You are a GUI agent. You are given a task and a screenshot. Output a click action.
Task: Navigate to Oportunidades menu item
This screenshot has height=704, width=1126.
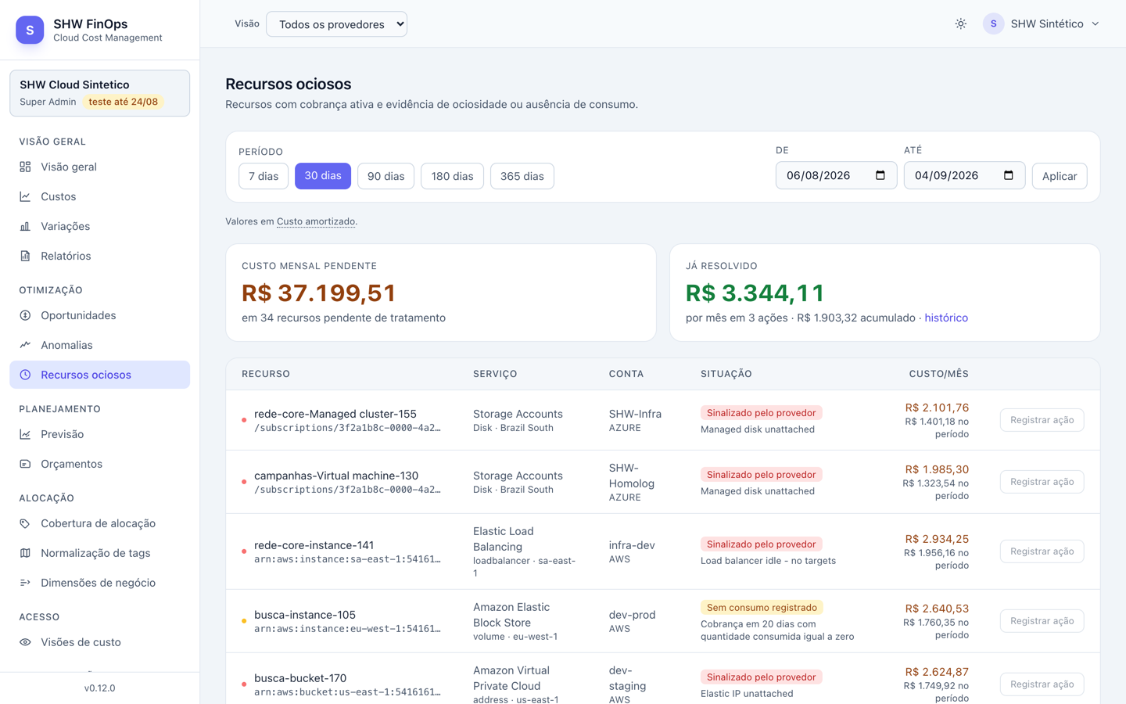tap(99, 315)
